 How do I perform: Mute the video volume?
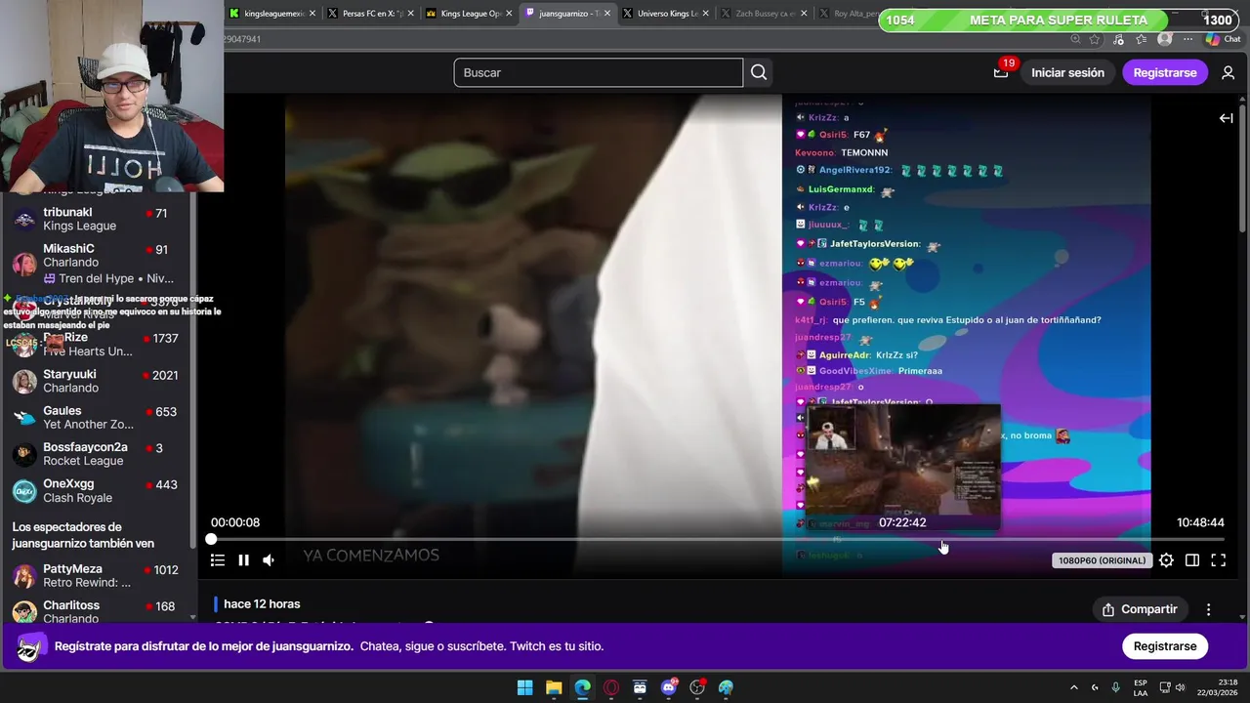click(x=269, y=560)
